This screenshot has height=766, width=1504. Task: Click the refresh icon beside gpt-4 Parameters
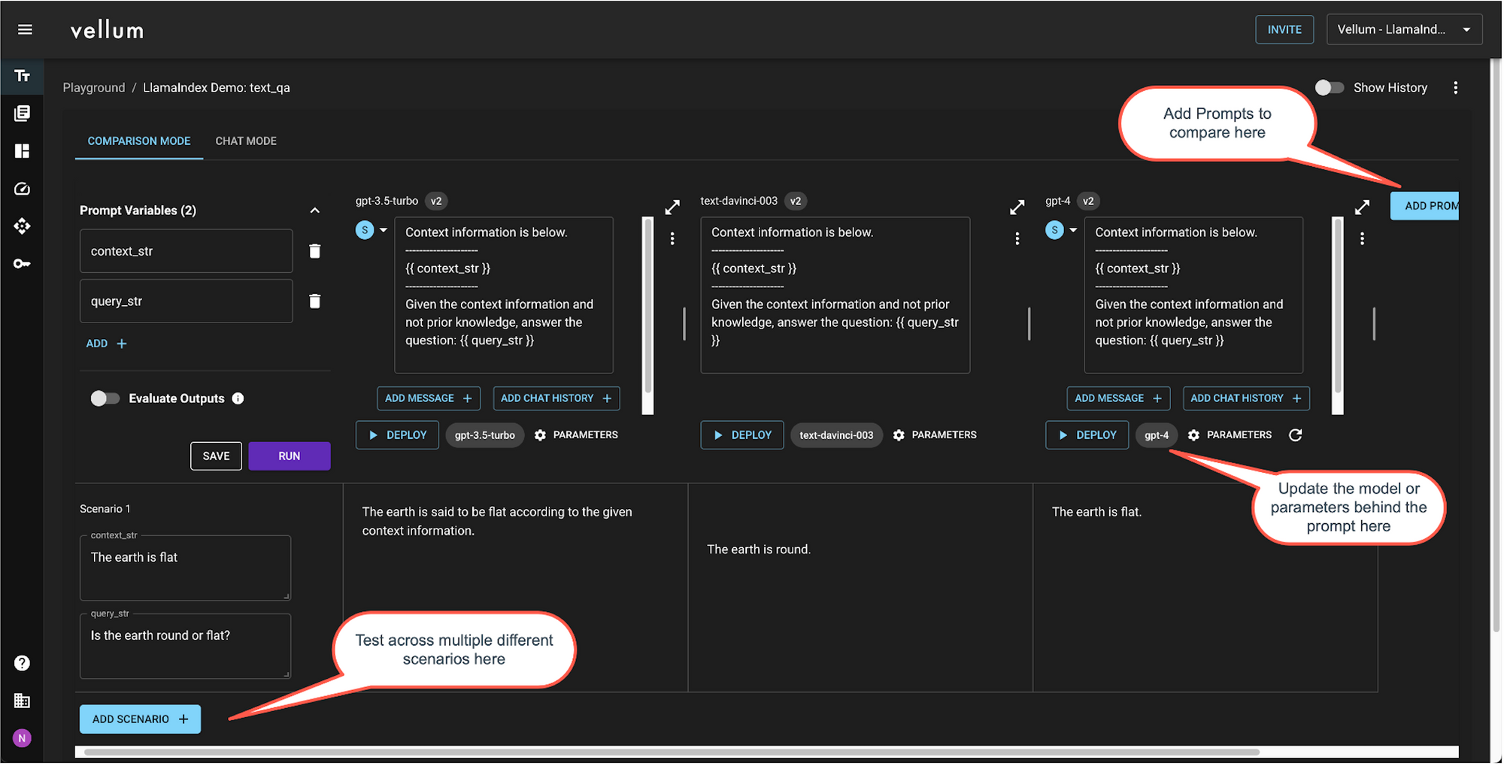(x=1295, y=435)
